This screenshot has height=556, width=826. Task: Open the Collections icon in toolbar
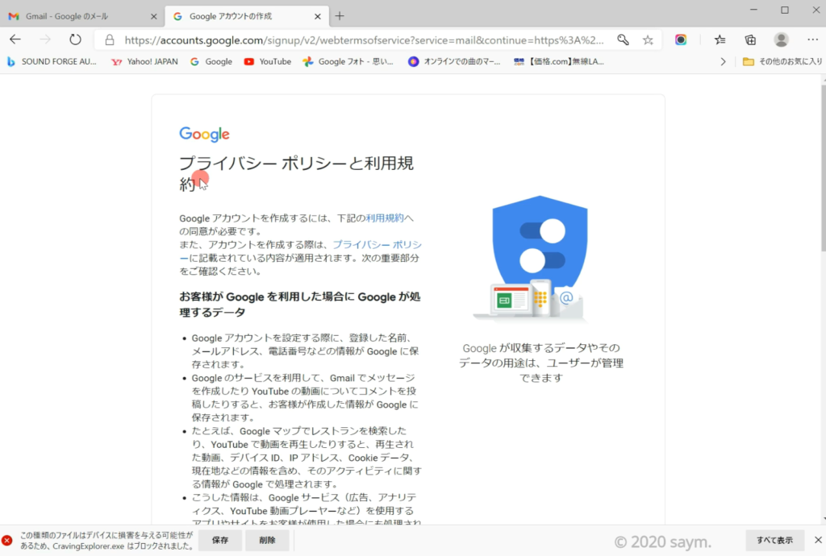(750, 39)
